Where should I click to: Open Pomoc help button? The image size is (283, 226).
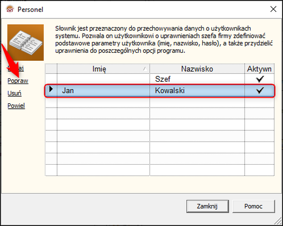pos(253,206)
